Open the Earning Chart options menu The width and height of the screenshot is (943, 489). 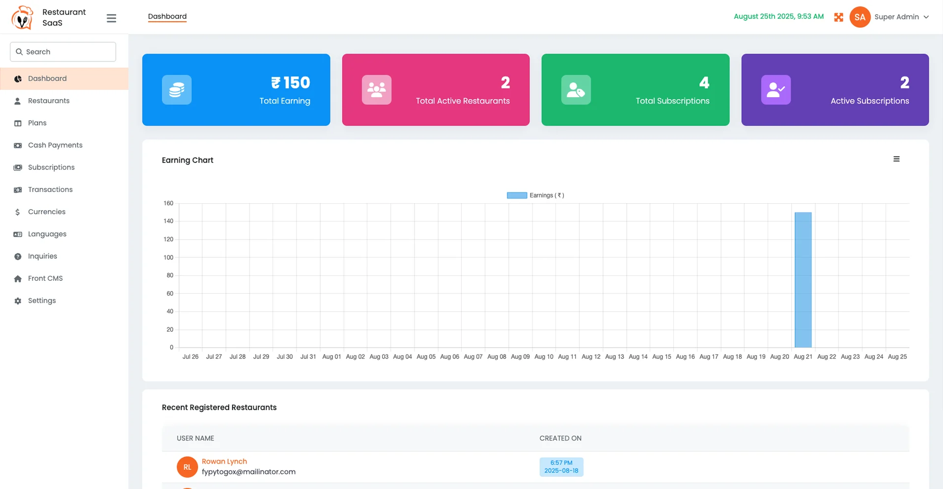[x=896, y=159]
